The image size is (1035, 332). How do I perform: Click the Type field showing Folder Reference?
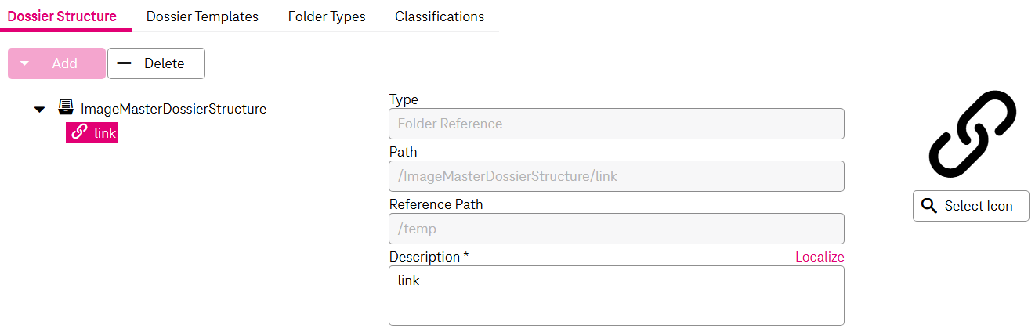pos(616,124)
